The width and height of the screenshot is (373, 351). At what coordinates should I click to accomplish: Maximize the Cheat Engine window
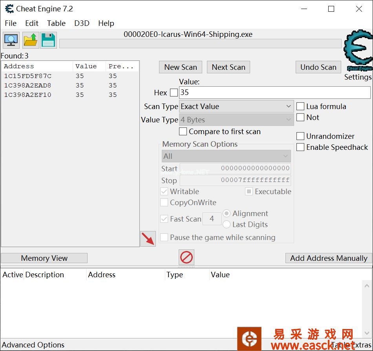331,9
